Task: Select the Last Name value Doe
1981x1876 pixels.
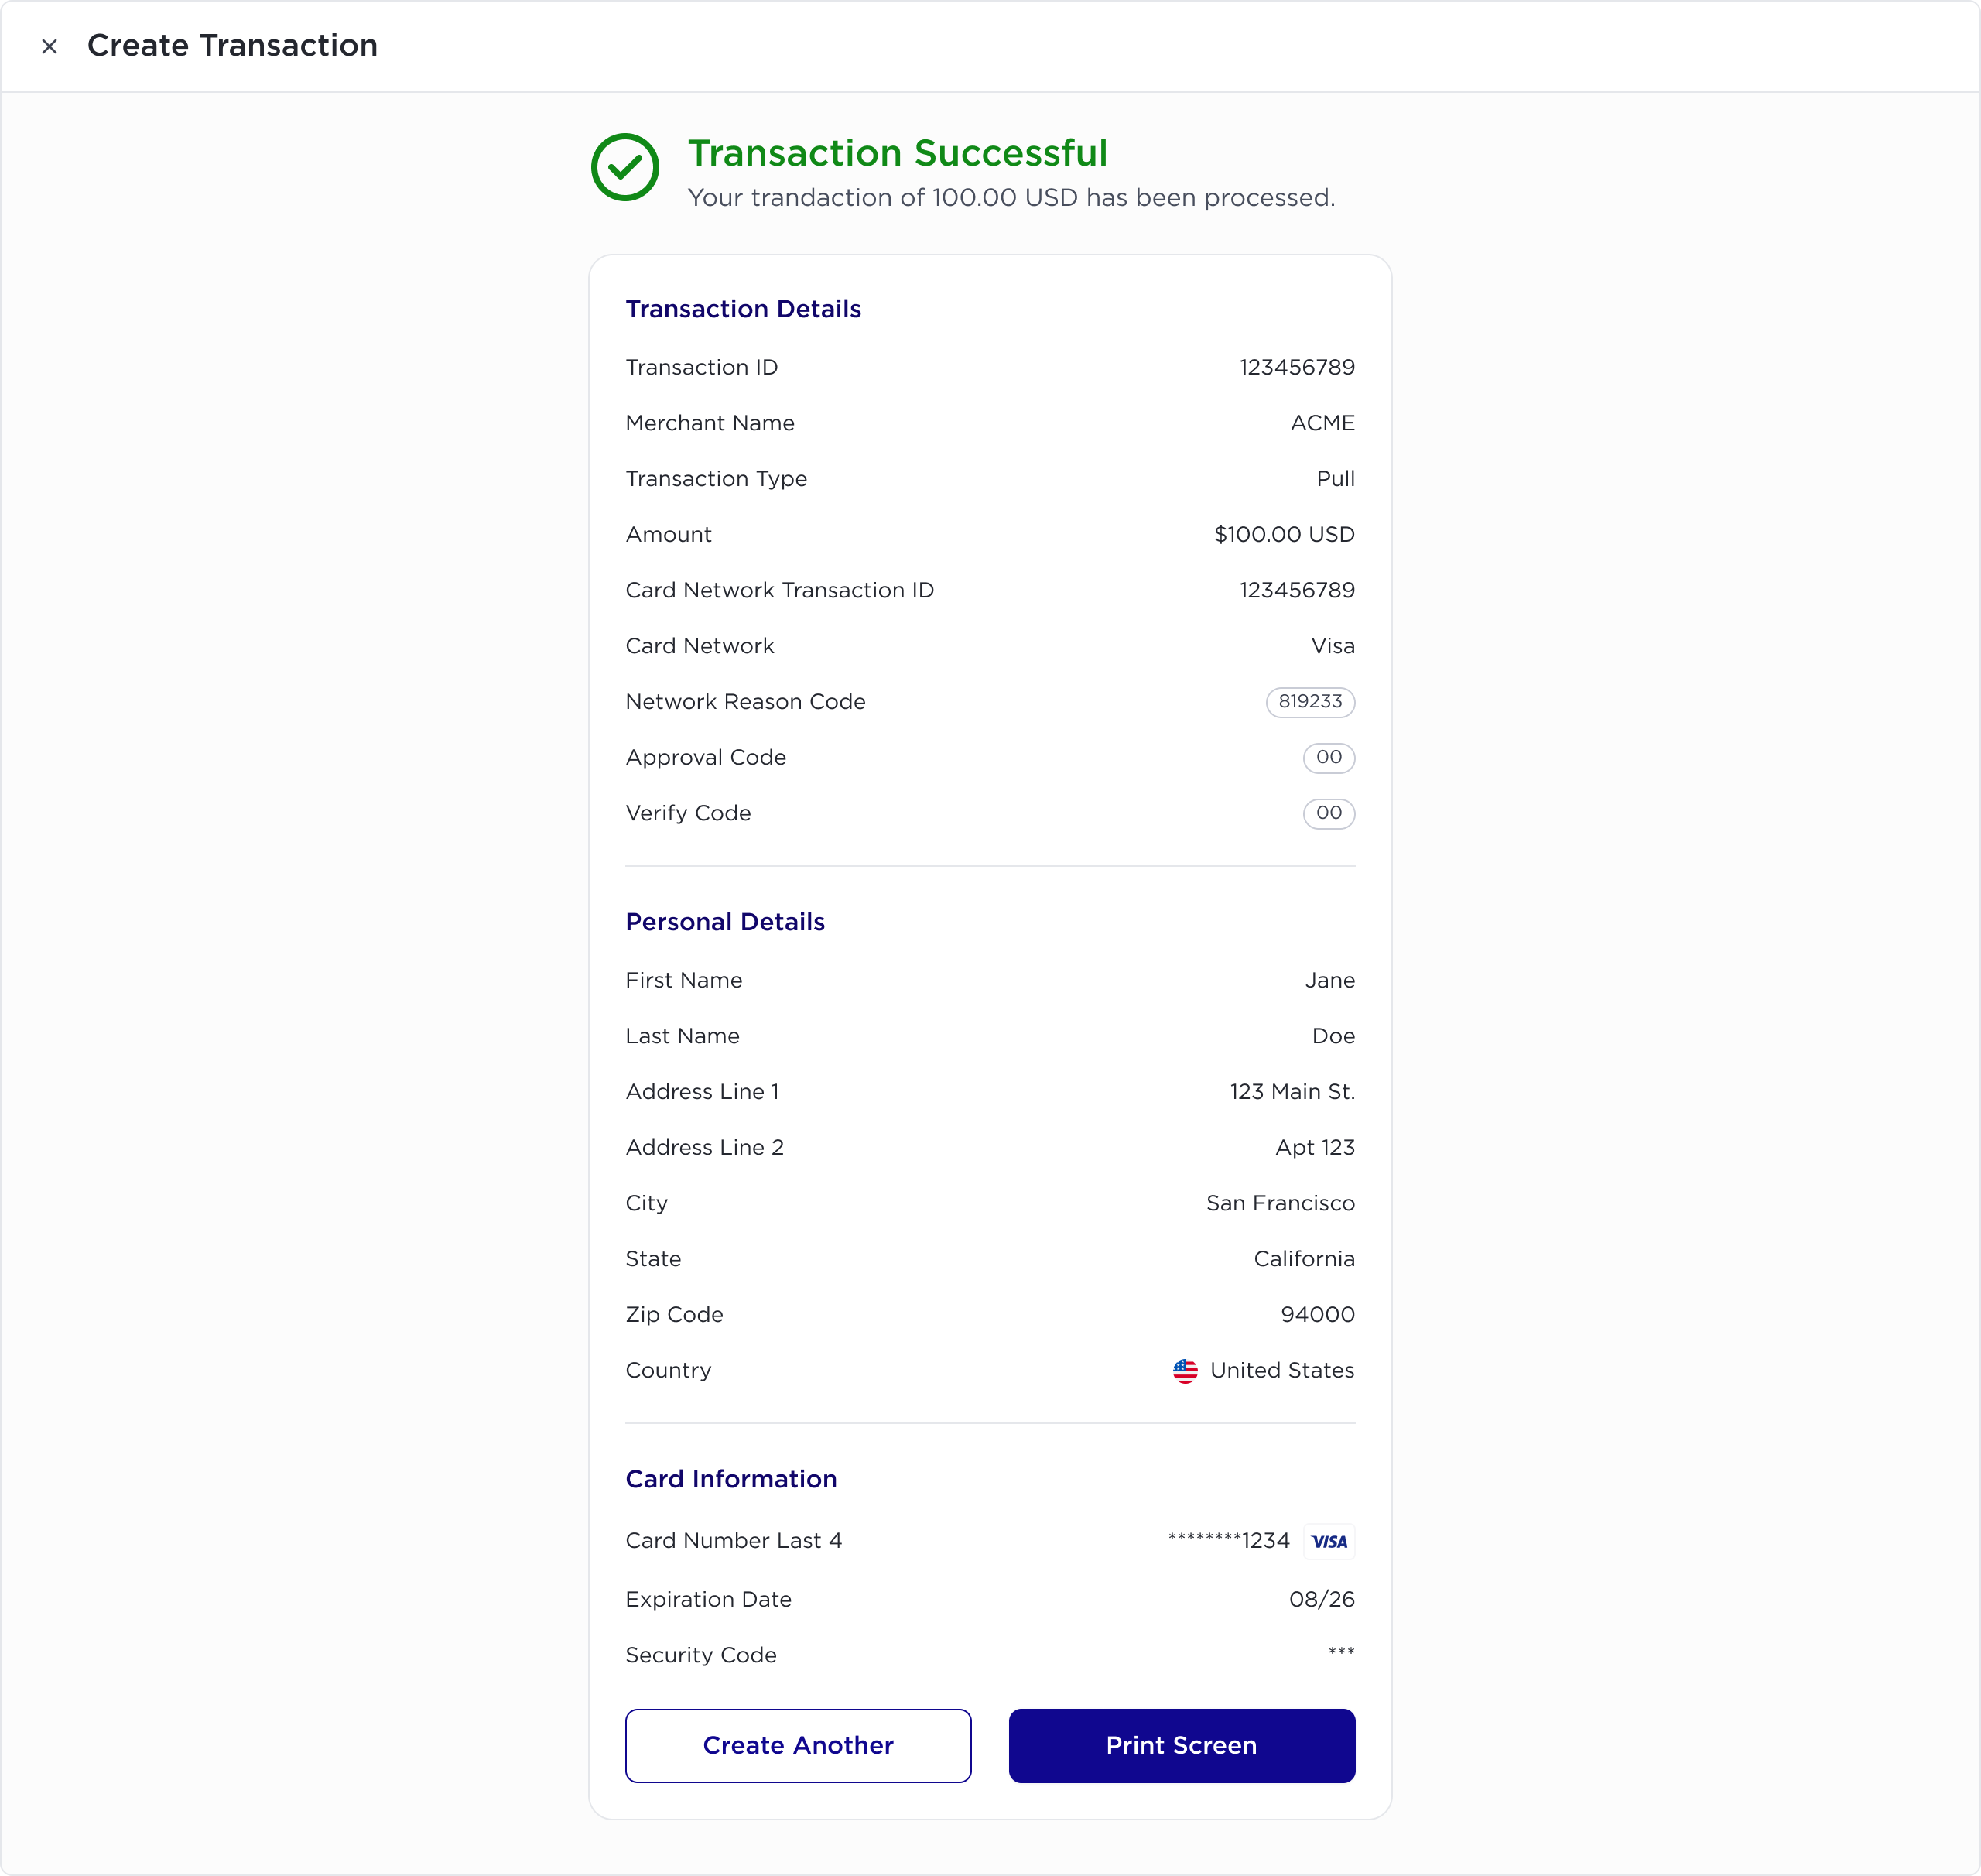Action: pyautogui.click(x=1333, y=1036)
